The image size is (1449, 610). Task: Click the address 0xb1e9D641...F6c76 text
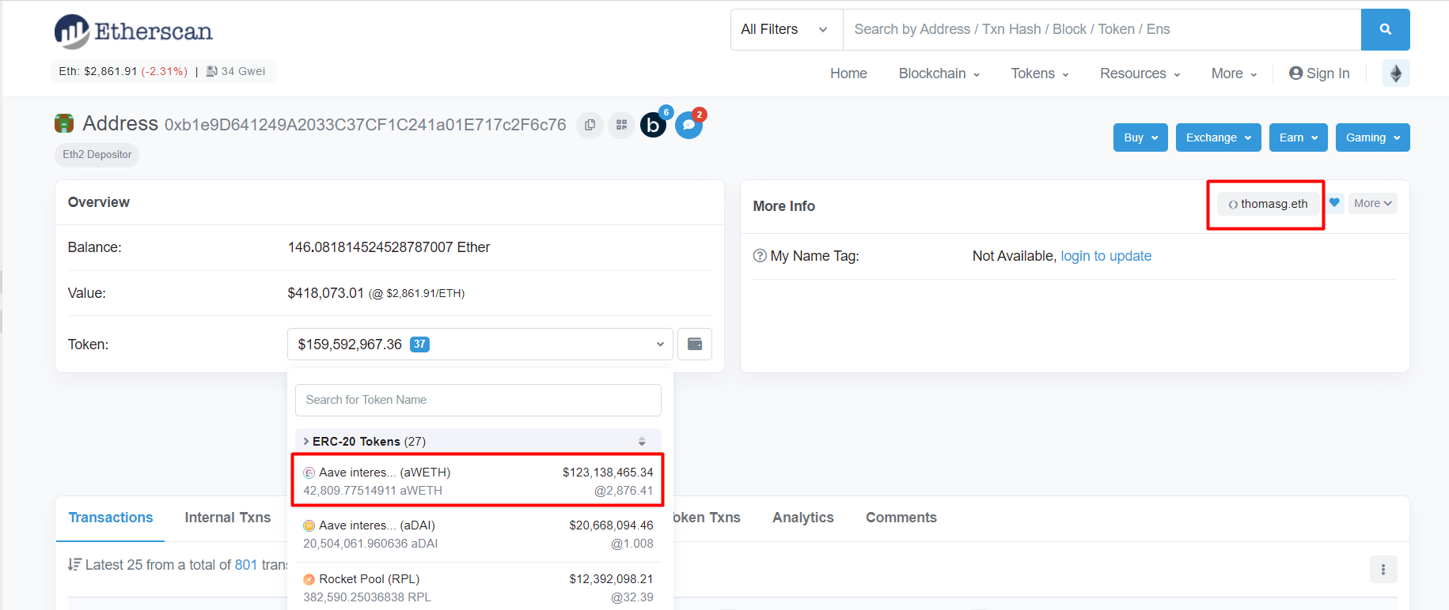pyautogui.click(x=365, y=125)
